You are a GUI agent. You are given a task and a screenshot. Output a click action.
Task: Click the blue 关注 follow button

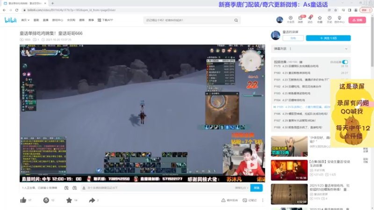(x=328, y=38)
